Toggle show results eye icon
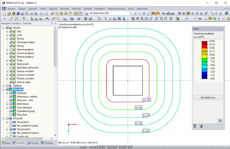Screen dimensions: 230x149 [153, 14]
